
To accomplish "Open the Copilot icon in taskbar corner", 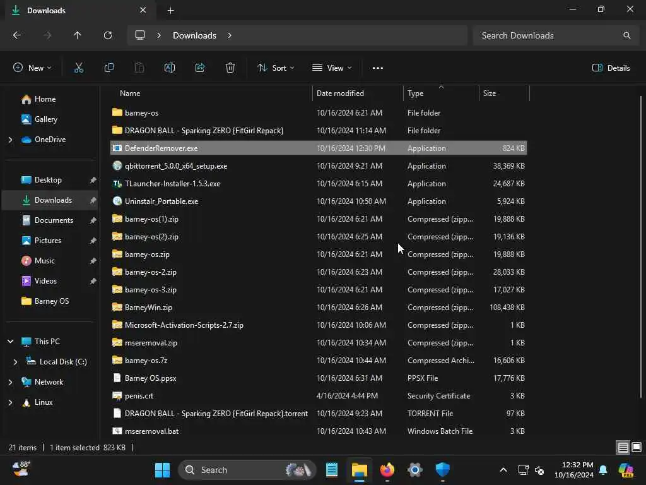I will [626, 470].
